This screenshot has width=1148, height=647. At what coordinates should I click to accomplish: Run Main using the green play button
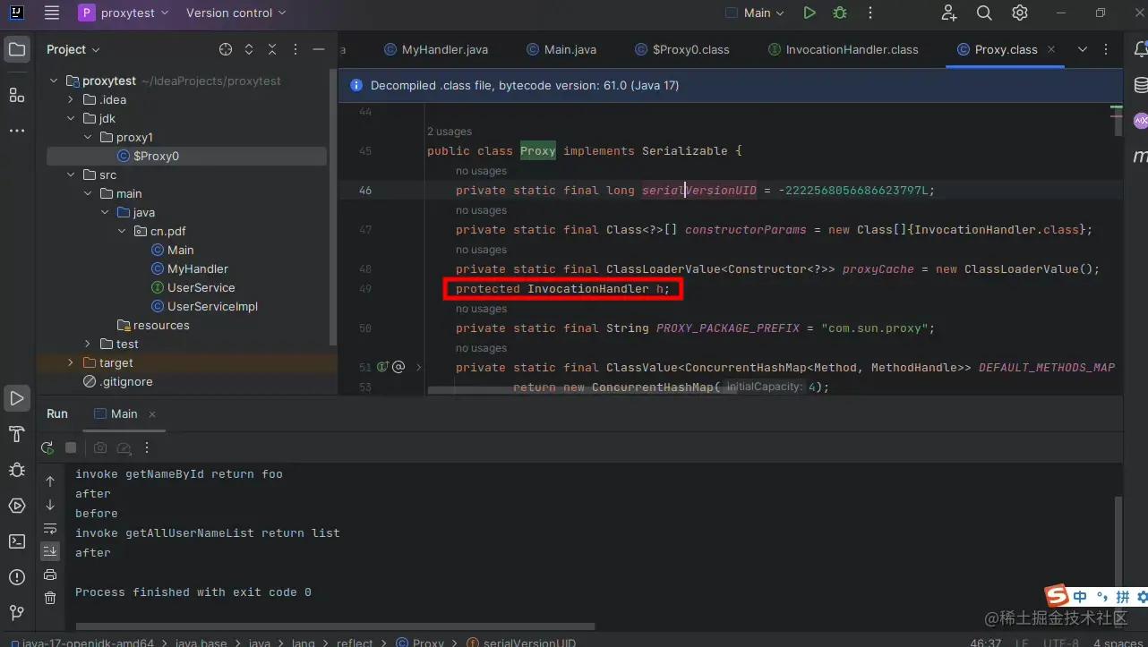click(809, 13)
